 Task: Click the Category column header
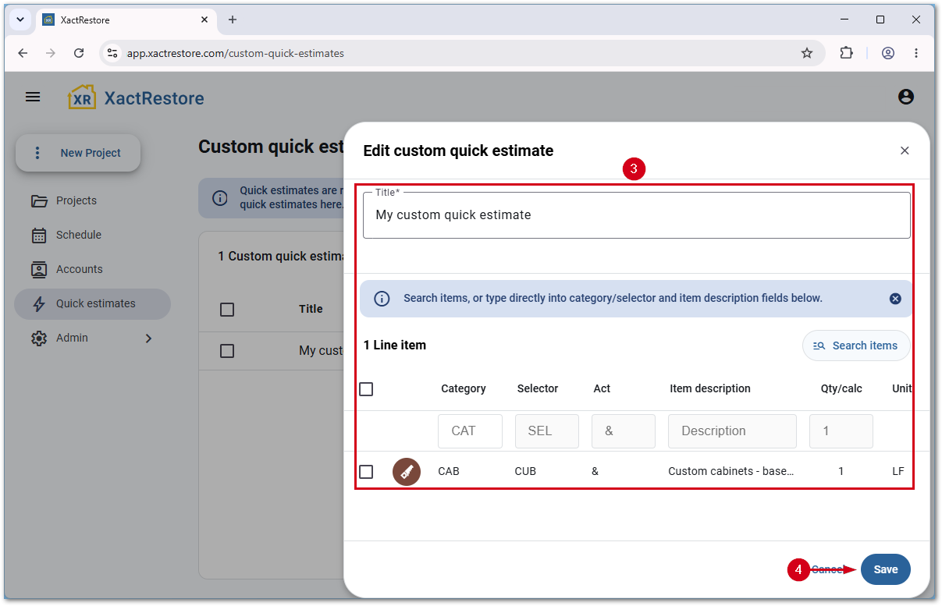[x=464, y=388]
